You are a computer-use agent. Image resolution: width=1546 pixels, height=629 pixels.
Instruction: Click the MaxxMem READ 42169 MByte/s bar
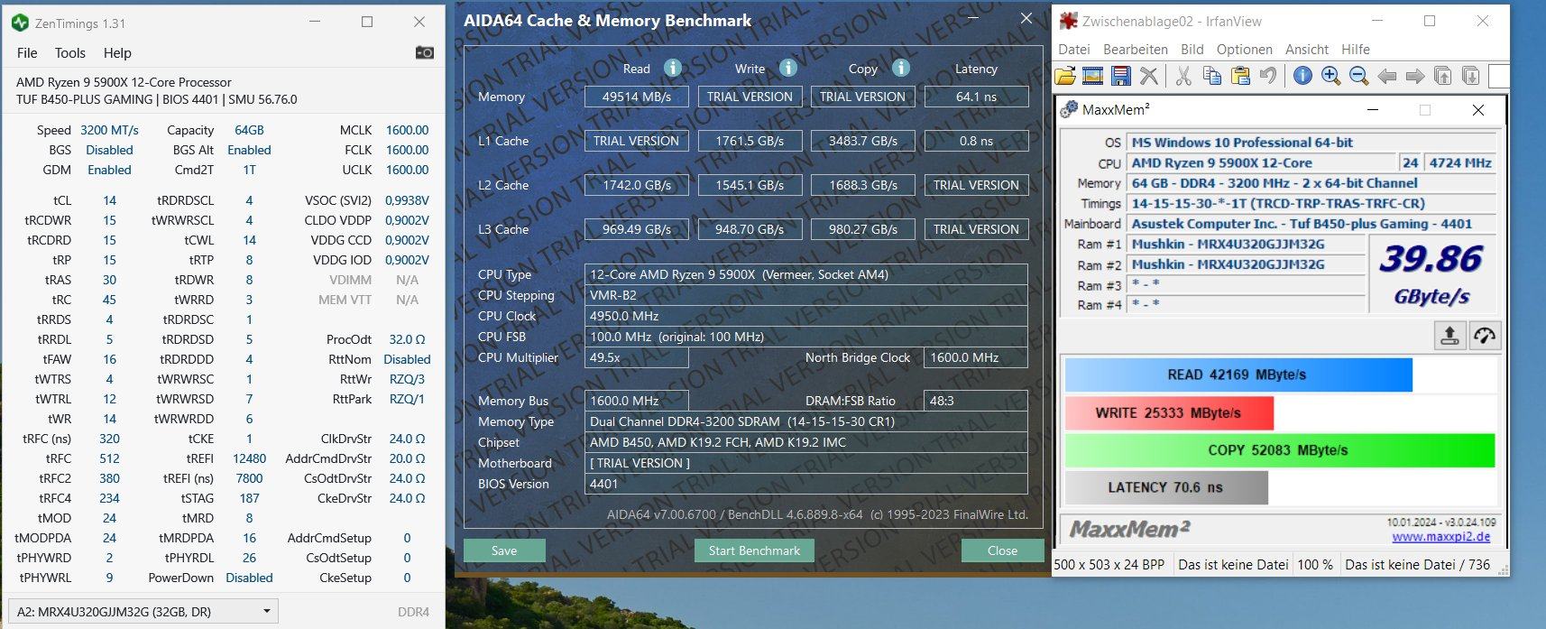point(1238,375)
